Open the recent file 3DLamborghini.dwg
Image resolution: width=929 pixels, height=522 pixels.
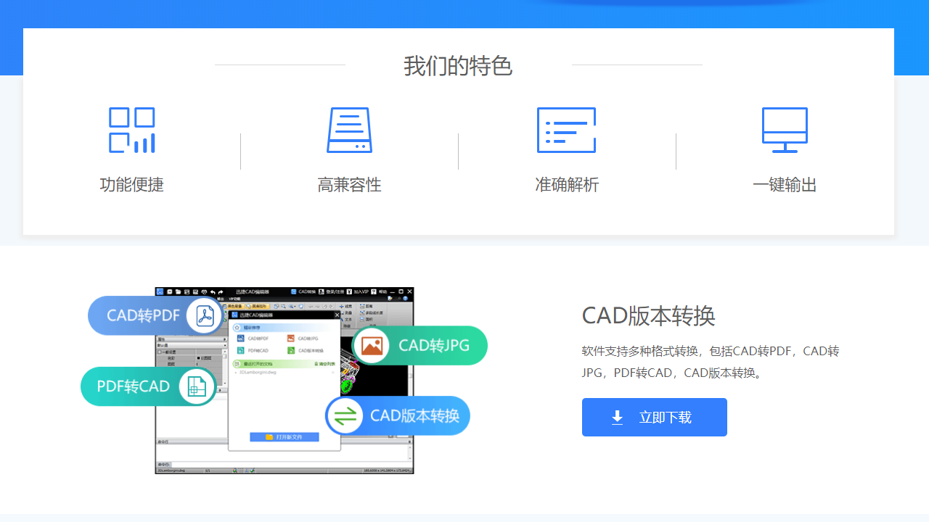click(258, 372)
